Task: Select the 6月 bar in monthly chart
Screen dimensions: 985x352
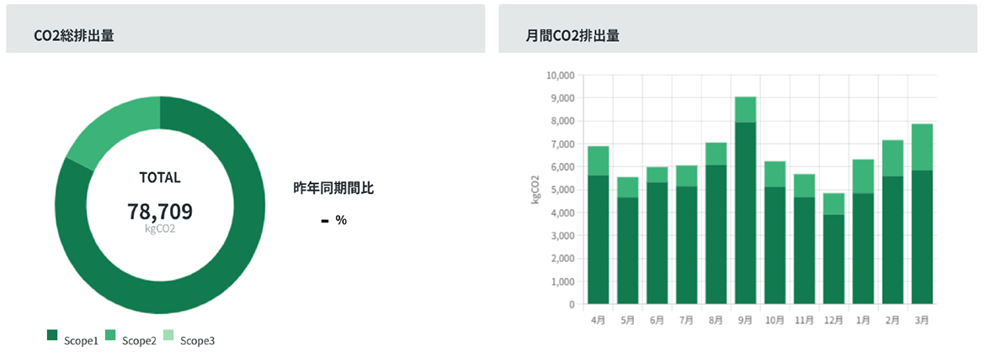Action: [x=657, y=244]
